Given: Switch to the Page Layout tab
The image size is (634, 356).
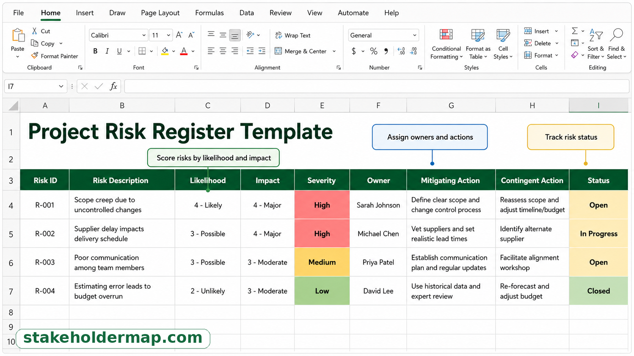Looking at the screenshot, I should pyautogui.click(x=160, y=13).
